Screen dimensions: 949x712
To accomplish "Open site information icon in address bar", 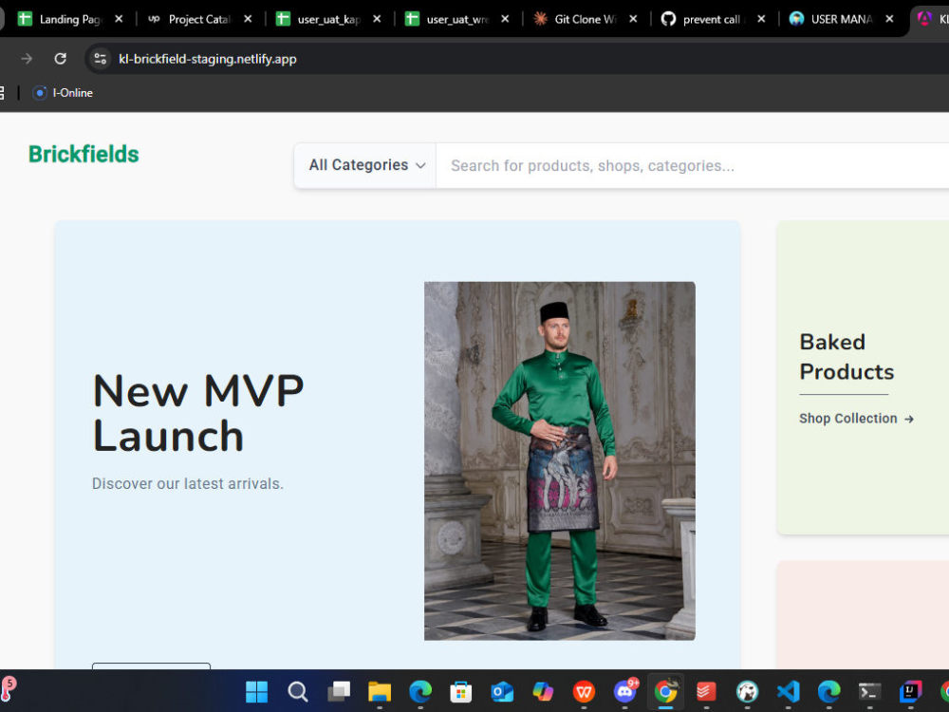I will click(x=100, y=59).
